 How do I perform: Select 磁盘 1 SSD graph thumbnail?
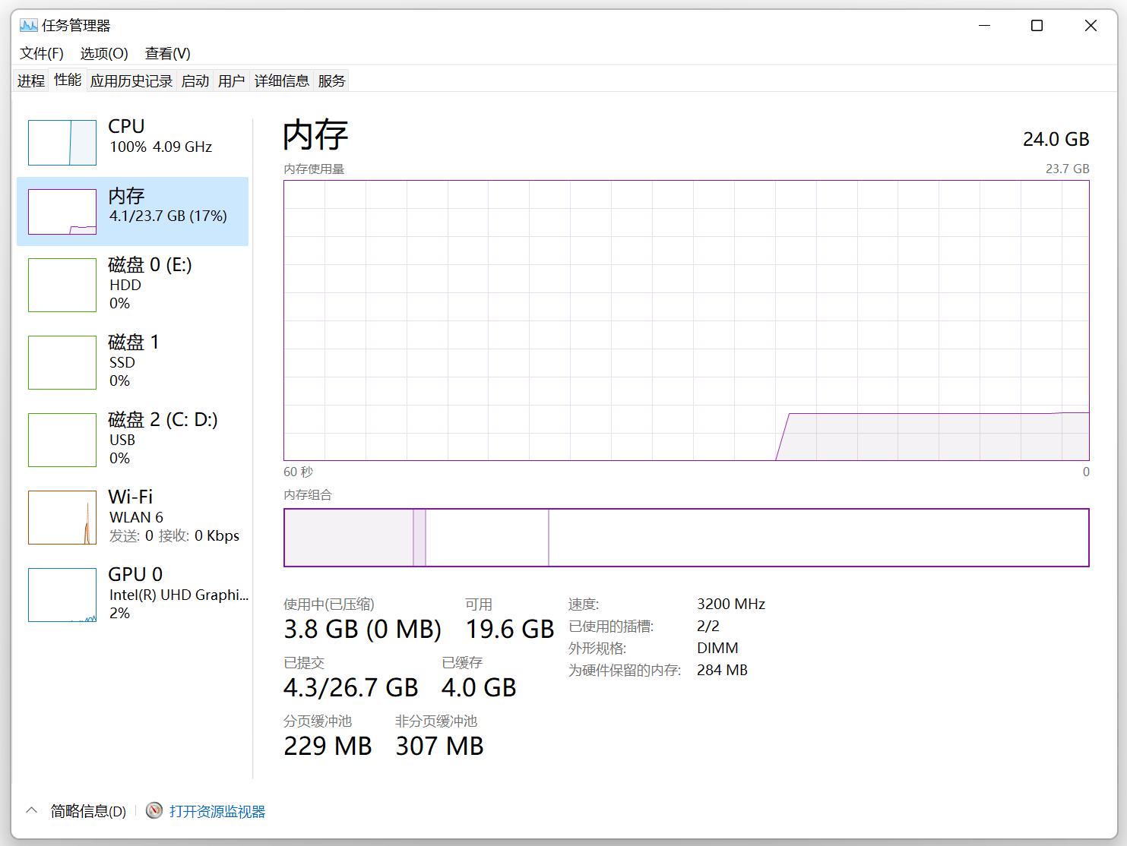click(62, 362)
